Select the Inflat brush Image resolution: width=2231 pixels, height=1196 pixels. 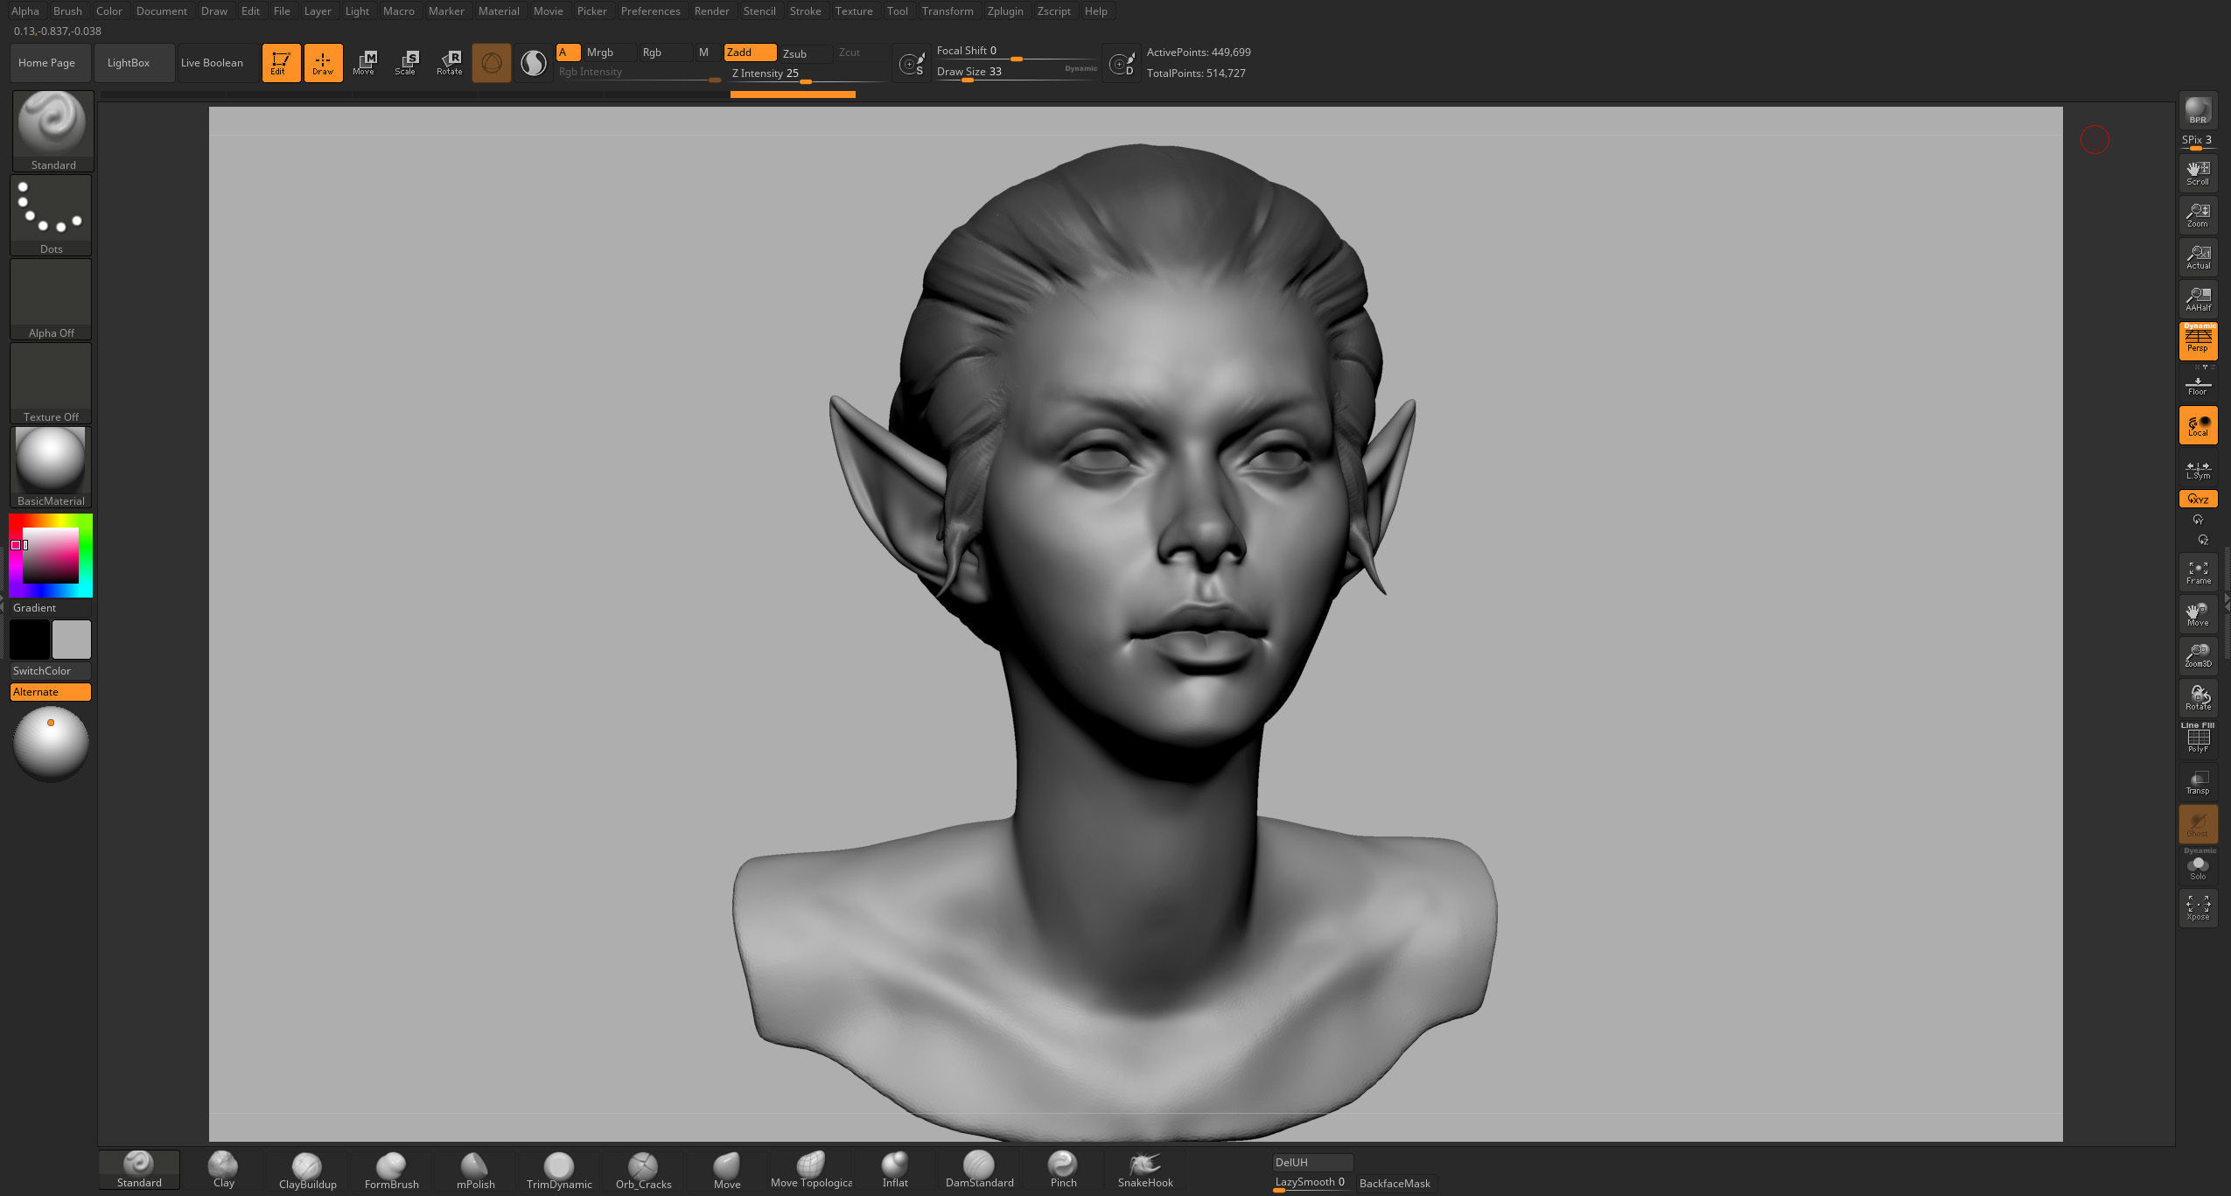pyautogui.click(x=895, y=1170)
